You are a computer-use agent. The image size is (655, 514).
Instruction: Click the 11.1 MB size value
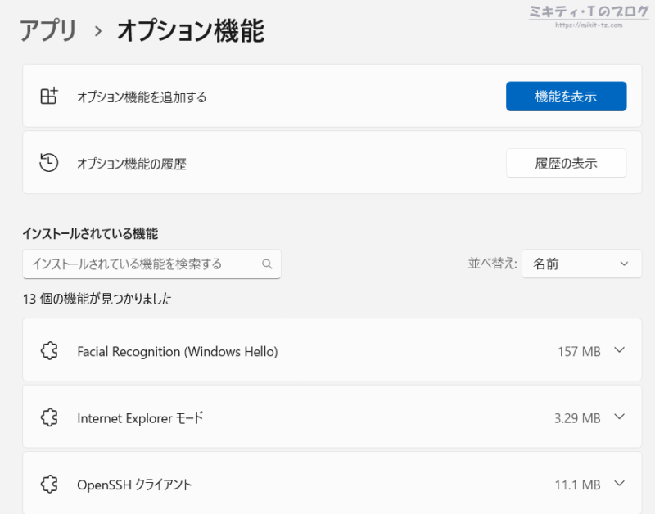coord(577,485)
